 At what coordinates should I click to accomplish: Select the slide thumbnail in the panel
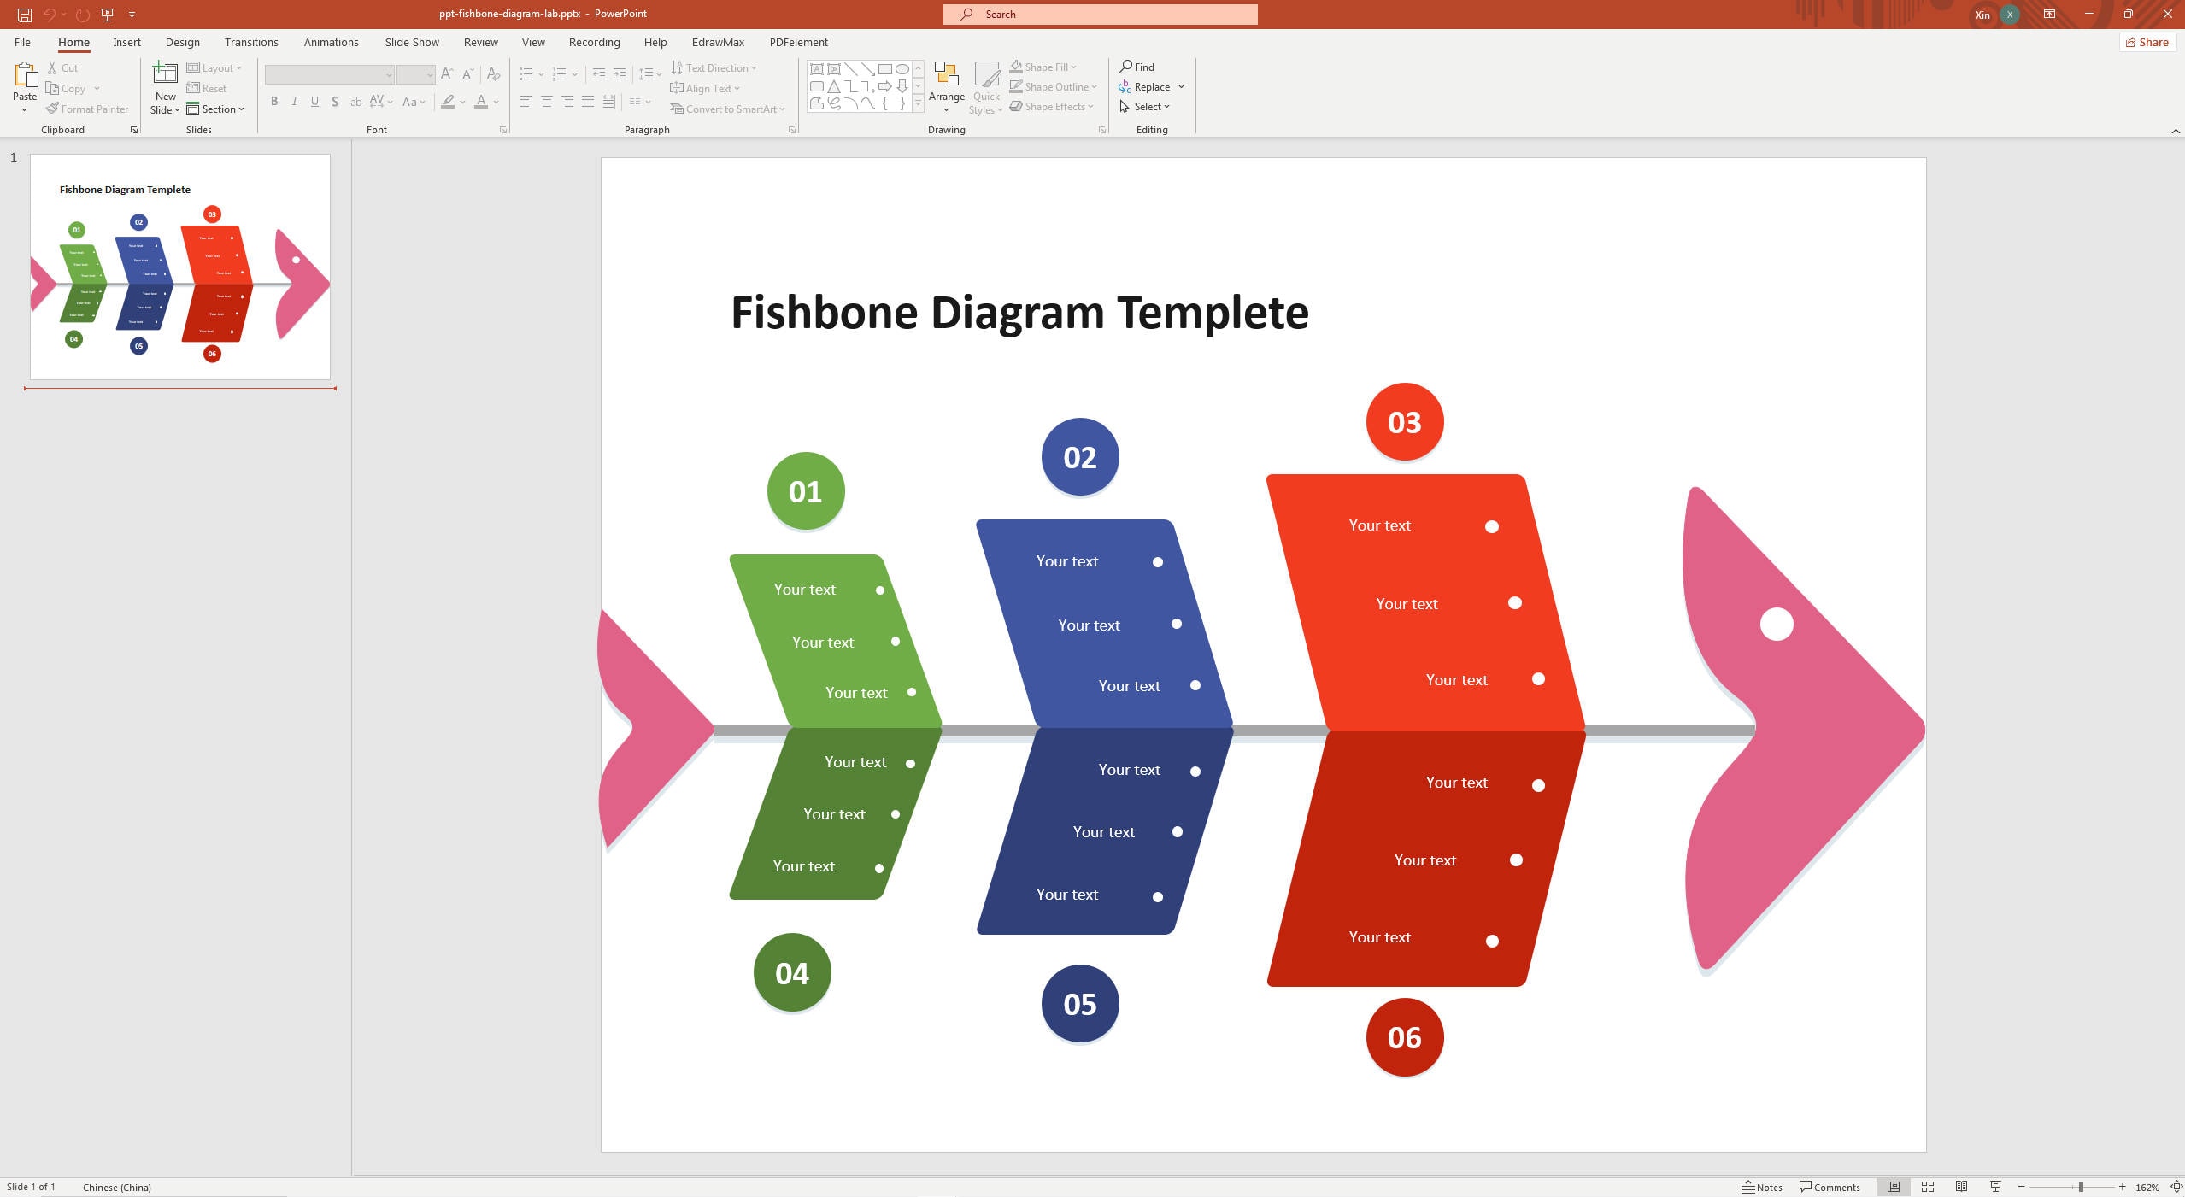pos(179,266)
